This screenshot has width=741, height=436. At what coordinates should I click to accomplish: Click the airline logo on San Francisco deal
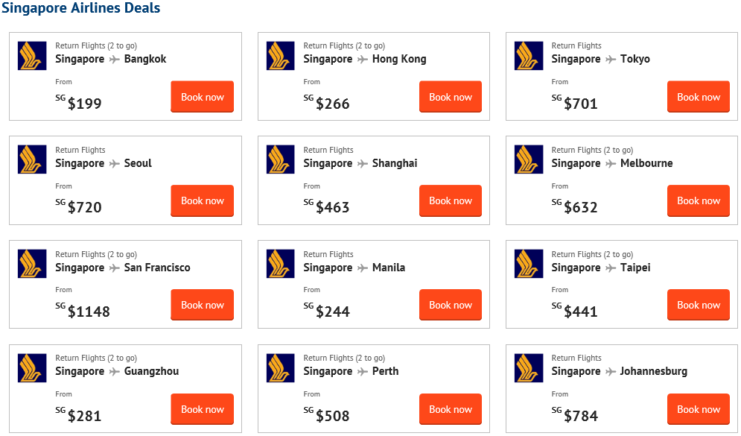(32, 264)
